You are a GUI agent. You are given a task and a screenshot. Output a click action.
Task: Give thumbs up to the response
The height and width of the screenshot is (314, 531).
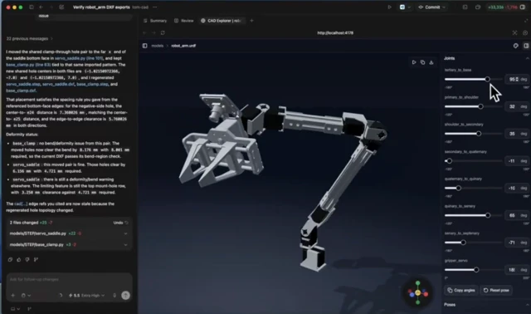click(x=19, y=260)
